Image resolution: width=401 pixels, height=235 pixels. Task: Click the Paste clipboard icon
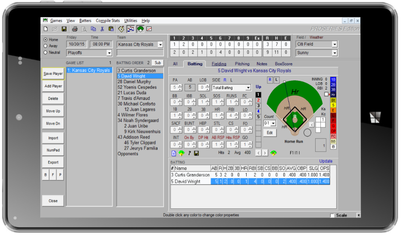coord(111,29)
